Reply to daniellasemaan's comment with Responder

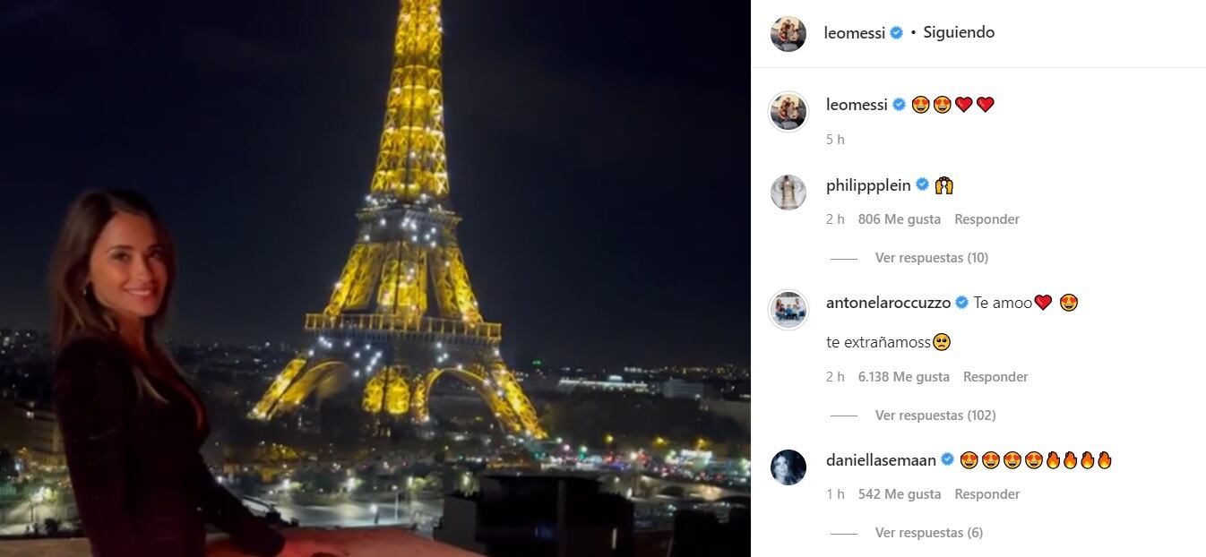click(986, 494)
